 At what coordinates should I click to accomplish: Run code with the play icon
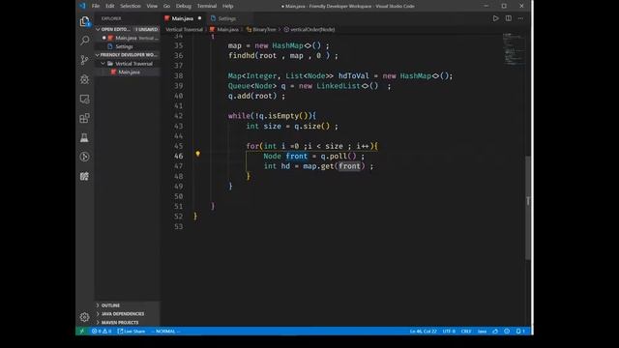[x=495, y=18]
